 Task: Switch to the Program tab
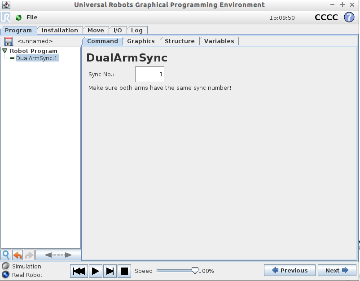[x=18, y=31]
